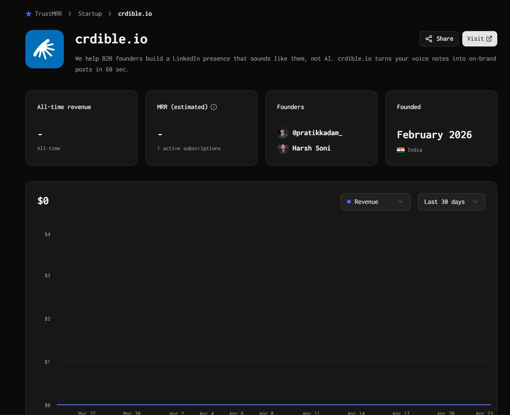
Task: Click the Share button
Action: [439, 39]
